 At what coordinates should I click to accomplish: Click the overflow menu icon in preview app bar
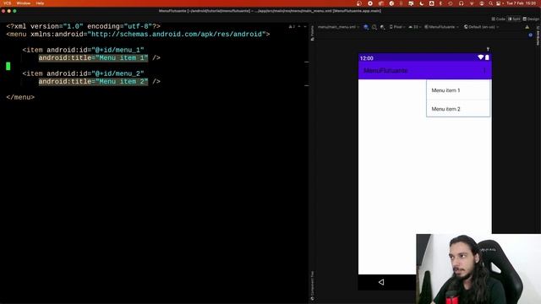point(484,70)
